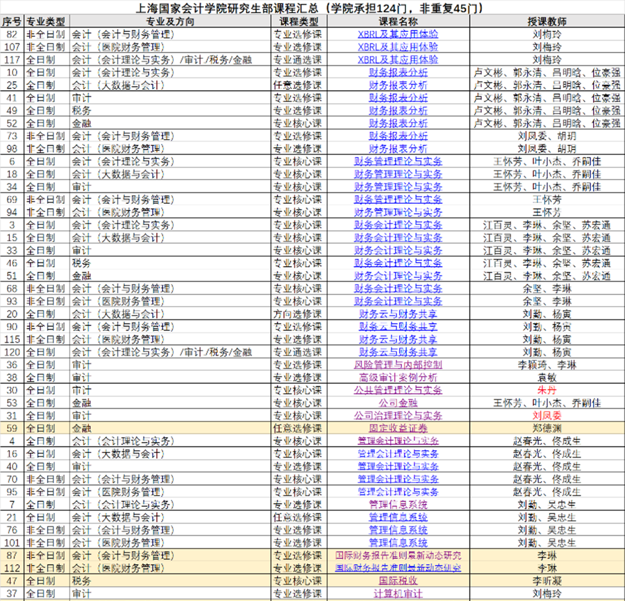The width and height of the screenshot is (625, 601).
Task: Select the teacher cell 郑德澜
Action: click(547, 429)
